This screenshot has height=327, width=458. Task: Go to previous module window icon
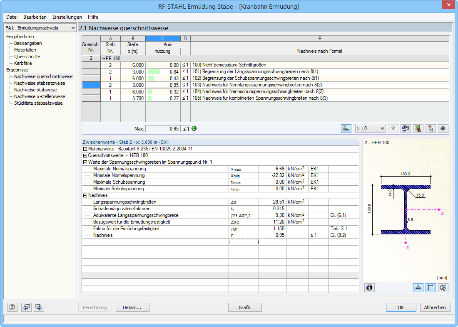[x=27, y=307]
